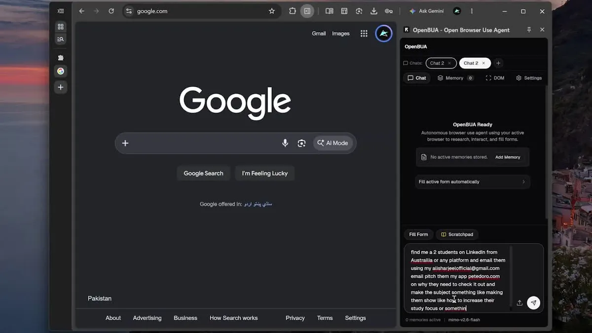This screenshot has height=333, width=592.
Task: Expand the vertical tabs sidebar
Action: click(x=61, y=11)
